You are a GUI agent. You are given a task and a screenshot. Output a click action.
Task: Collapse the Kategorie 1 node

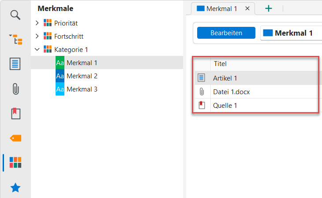pos(37,49)
